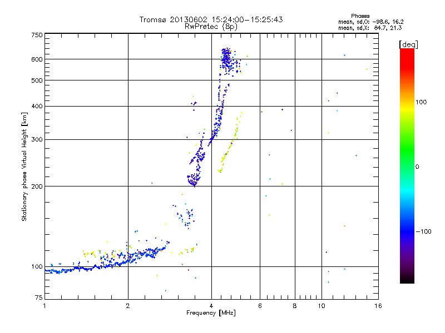Click the 'Phases' header text
The image size is (445, 333).
360,16
